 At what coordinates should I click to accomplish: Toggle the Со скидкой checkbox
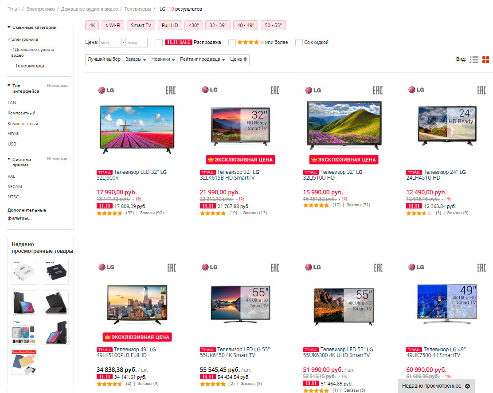click(x=299, y=43)
